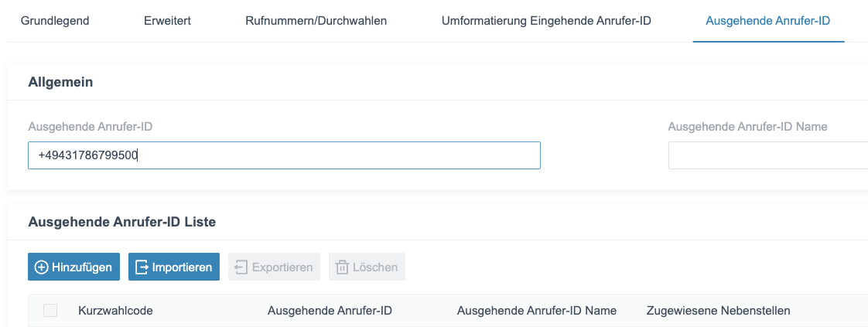
Task: Click the import arrow icon on Importieren
Action: point(142,267)
